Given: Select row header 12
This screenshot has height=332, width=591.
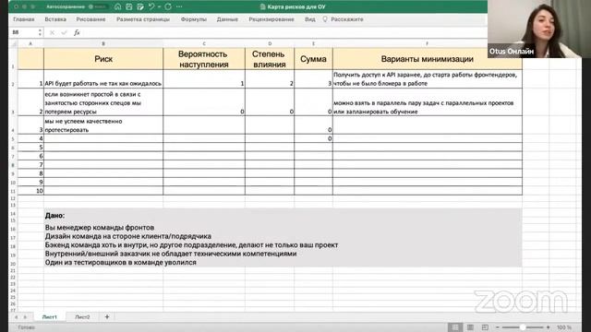Looking at the screenshot, I should 13,198.
